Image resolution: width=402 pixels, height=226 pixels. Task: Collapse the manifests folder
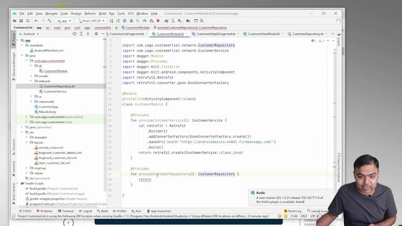pyautogui.click(x=22, y=45)
